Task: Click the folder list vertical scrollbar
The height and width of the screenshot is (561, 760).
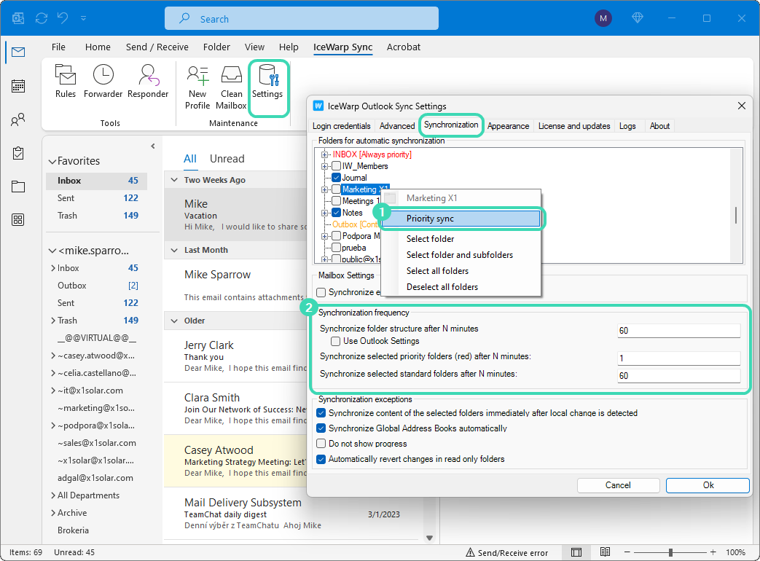Action: 736,215
